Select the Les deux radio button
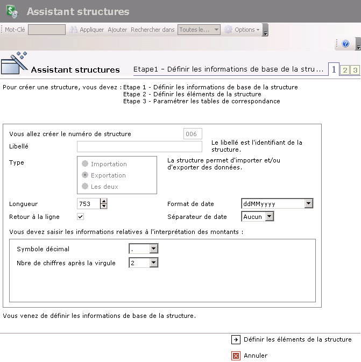The height and width of the screenshot is (362, 361). pyautogui.click(x=85, y=187)
